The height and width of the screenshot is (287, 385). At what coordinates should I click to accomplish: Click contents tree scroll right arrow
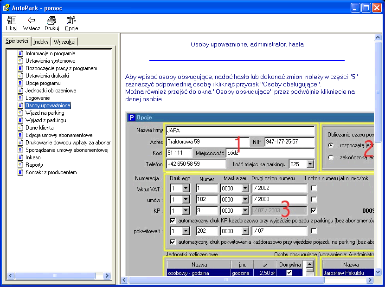[x=107, y=275]
